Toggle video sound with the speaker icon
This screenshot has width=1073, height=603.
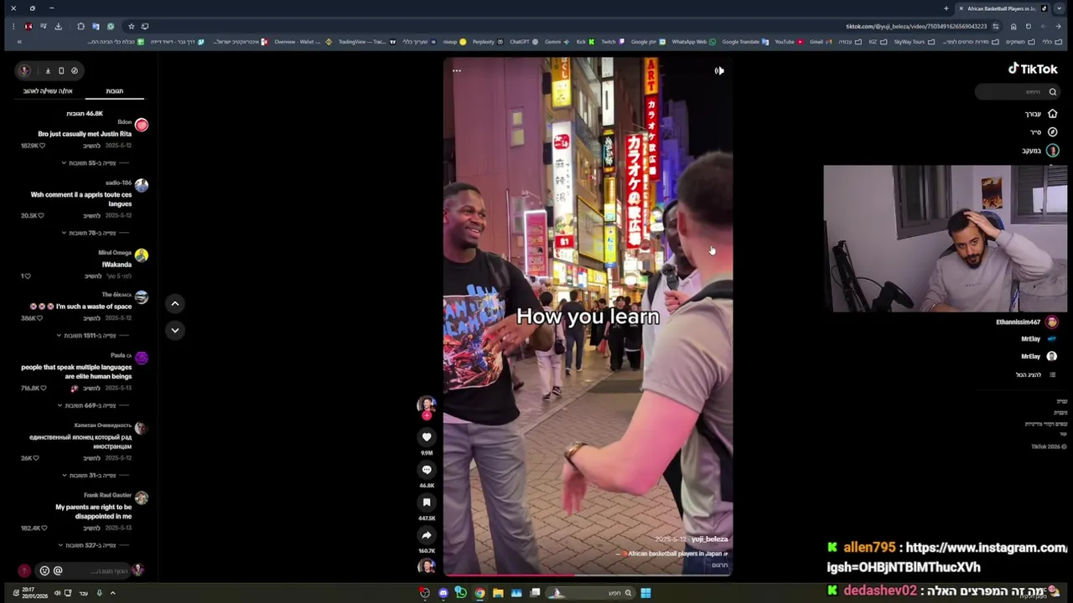click(719, 70)
